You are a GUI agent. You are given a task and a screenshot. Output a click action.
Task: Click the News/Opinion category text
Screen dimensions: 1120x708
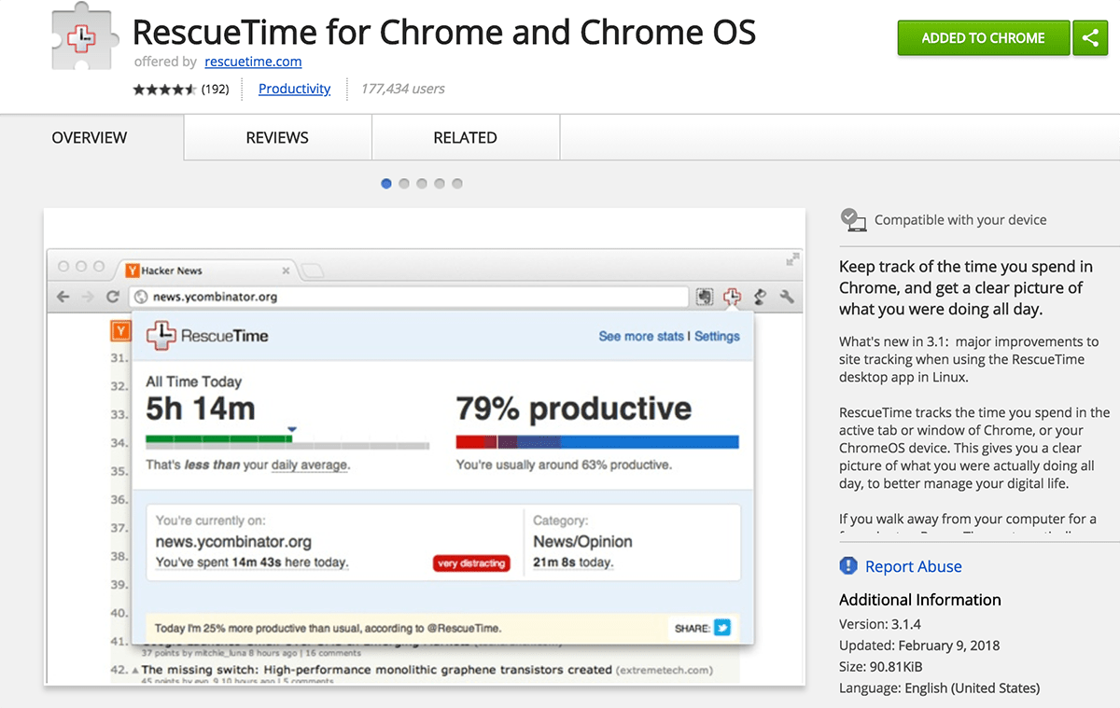tap(582, 542)
